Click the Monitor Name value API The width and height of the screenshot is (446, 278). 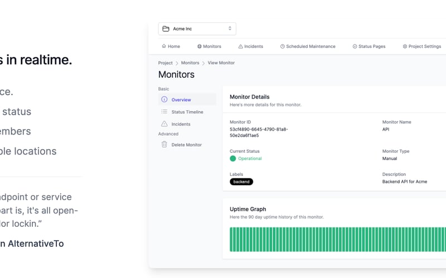385,130
